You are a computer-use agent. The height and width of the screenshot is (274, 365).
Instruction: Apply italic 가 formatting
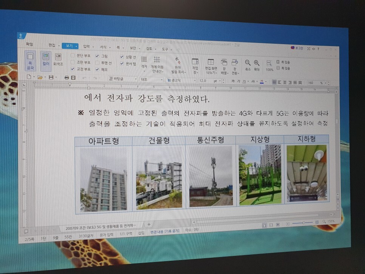(x=238, y=81)
